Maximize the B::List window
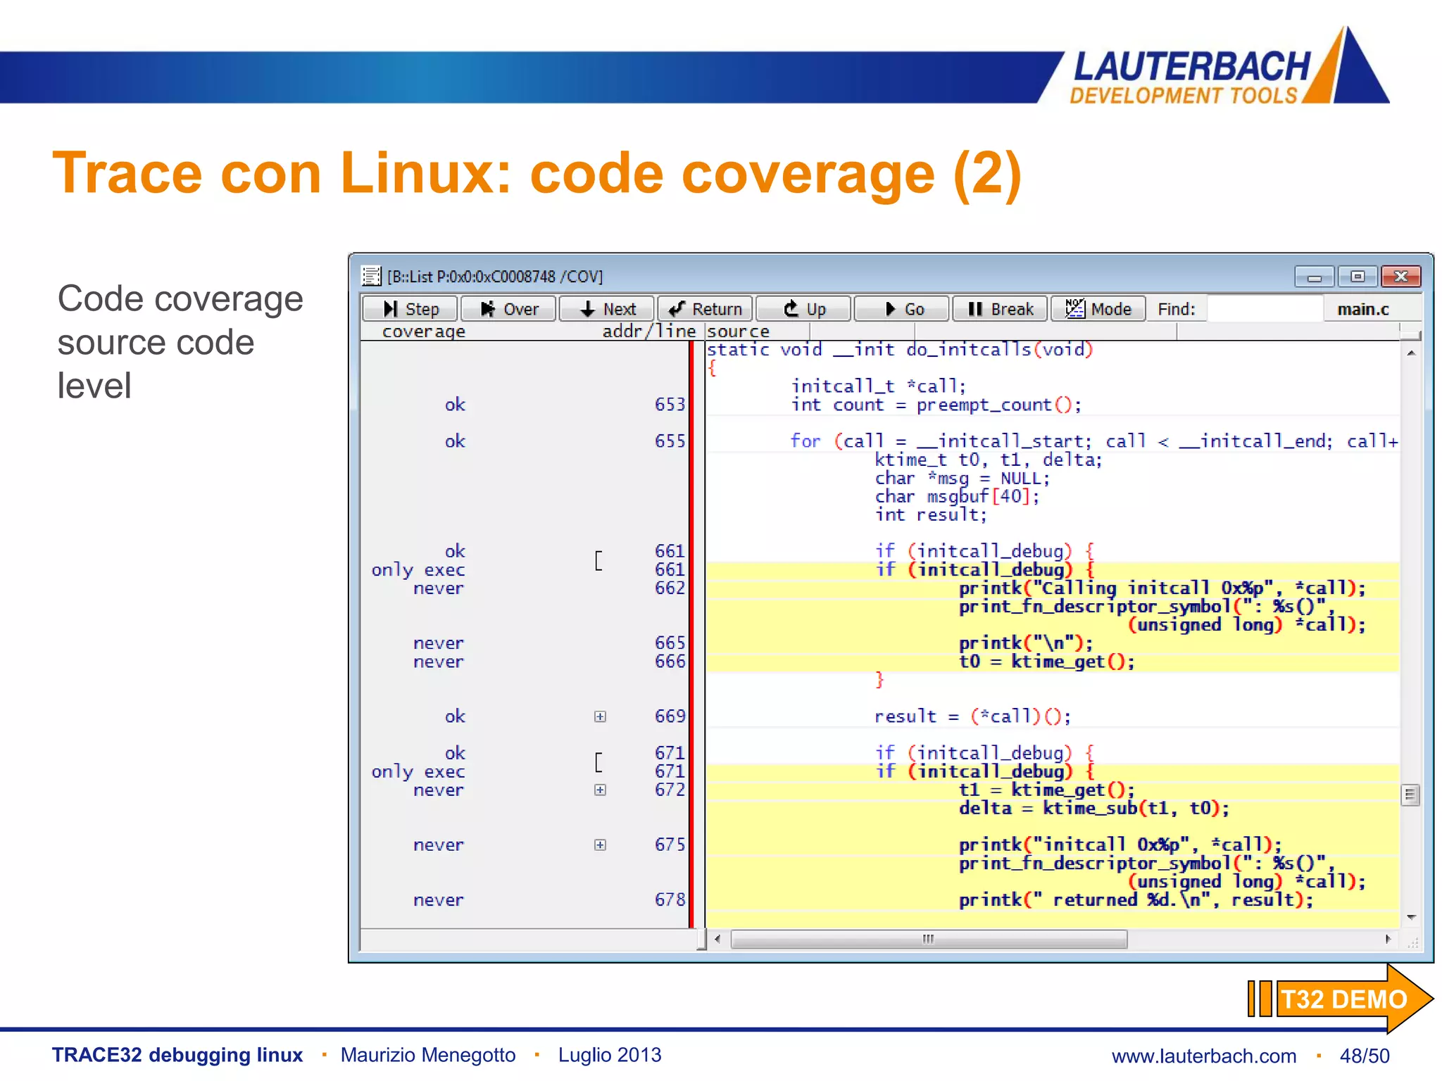 point(1358,277)
